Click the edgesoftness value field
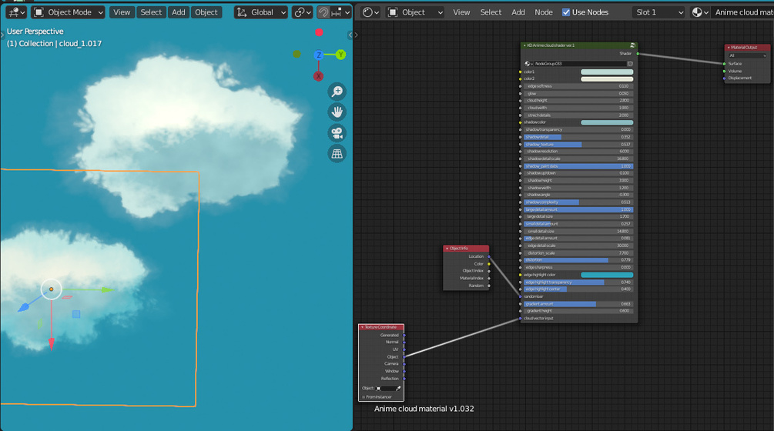774x431 pixels. coord(578,86)
